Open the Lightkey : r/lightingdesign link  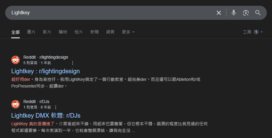[x=46, y=71]
